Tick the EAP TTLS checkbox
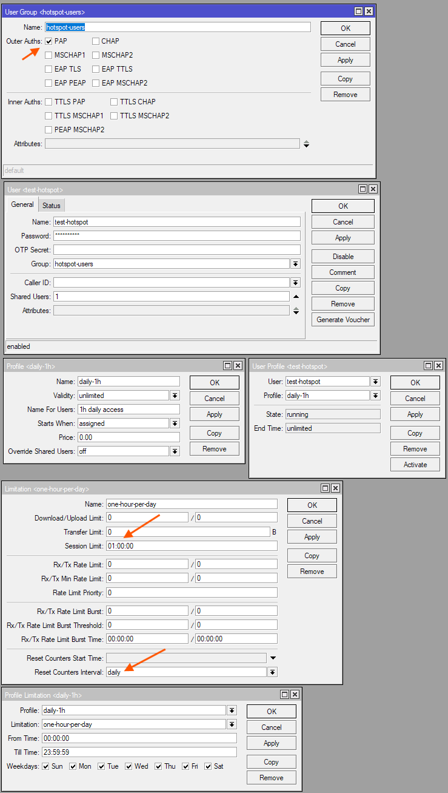 (x=96, y=69)
